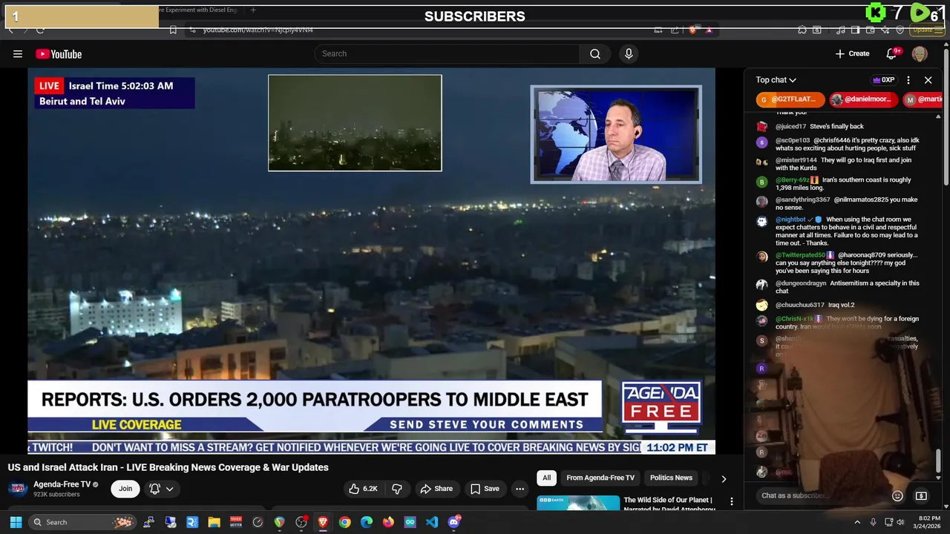950x534 pixels.
Task: Open Brave VPN shield icon
Action: click(900, 30)
